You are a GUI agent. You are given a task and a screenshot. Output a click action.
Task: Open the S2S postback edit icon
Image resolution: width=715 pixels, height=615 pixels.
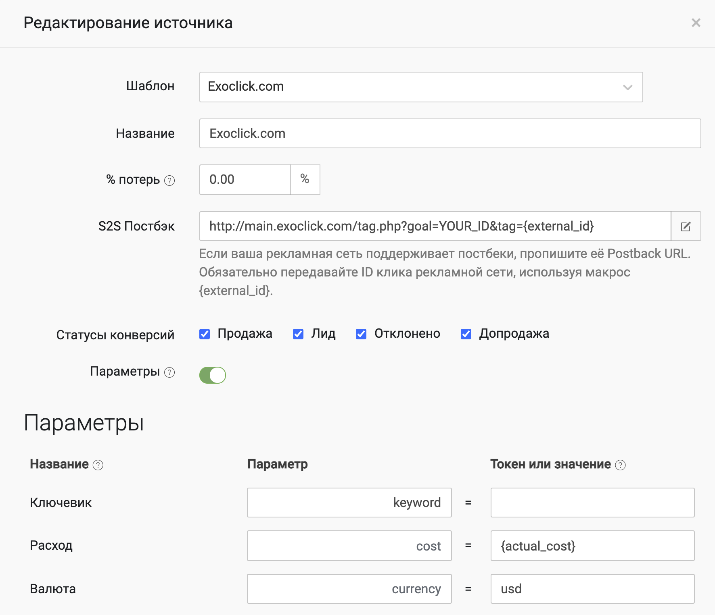[x=686, y=226]
